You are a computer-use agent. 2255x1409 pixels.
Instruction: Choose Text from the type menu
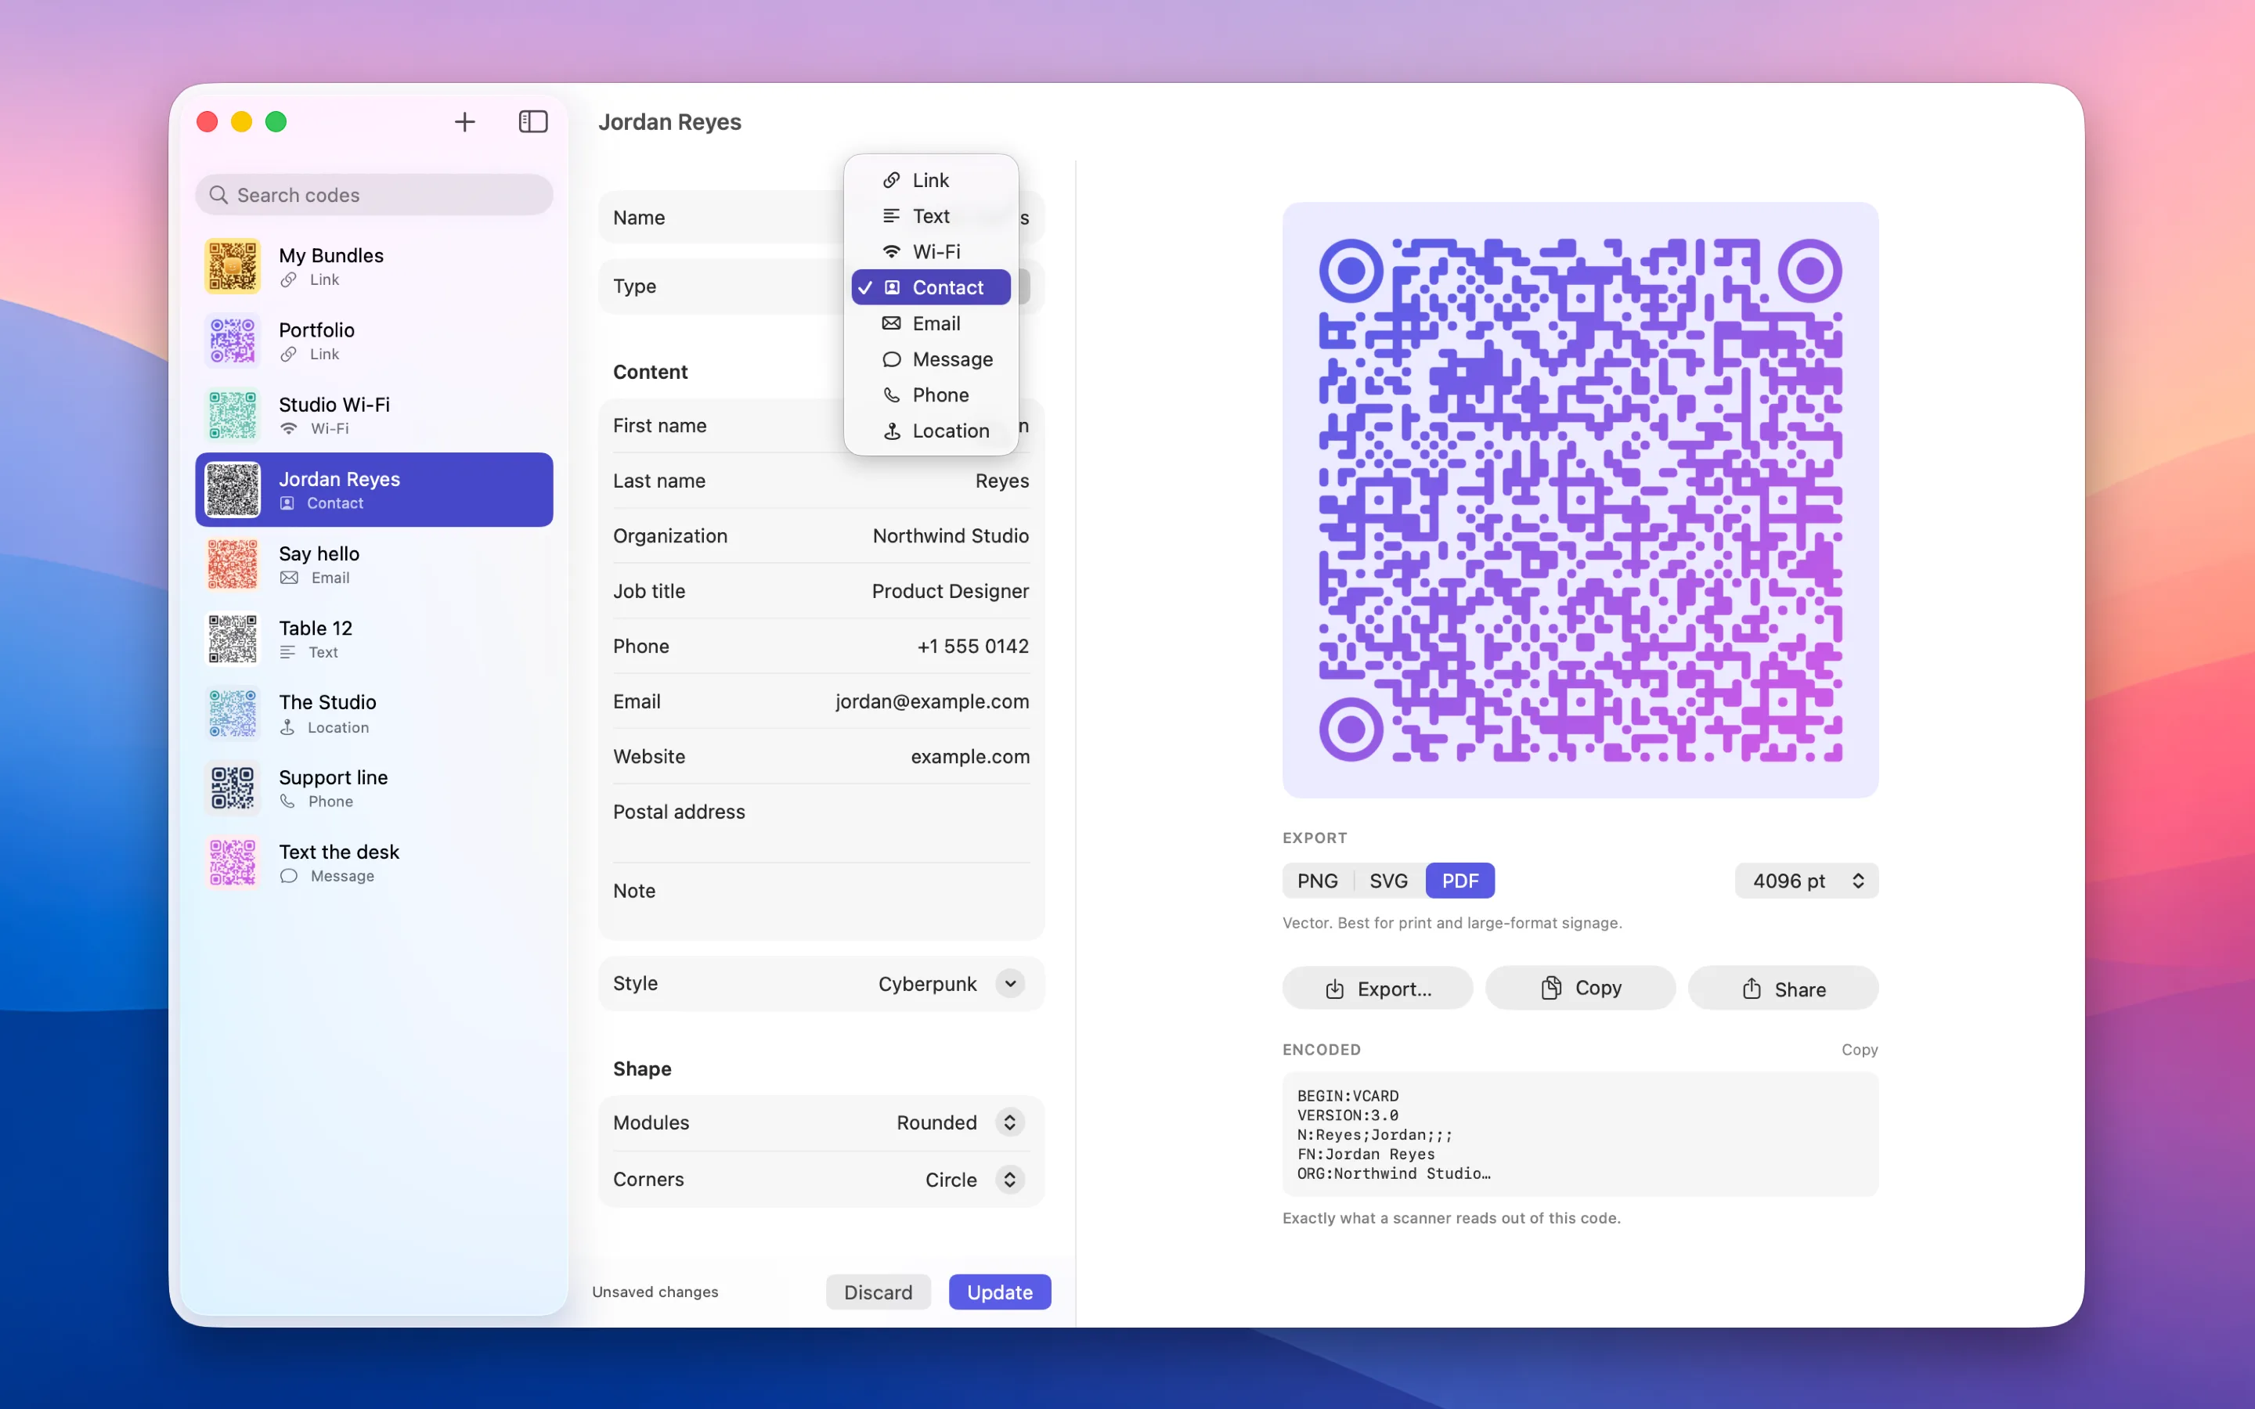tap(931, 215)
